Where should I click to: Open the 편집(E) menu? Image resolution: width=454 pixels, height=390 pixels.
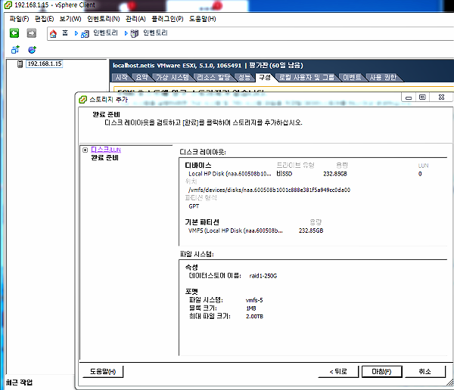[x=45, y=19]
